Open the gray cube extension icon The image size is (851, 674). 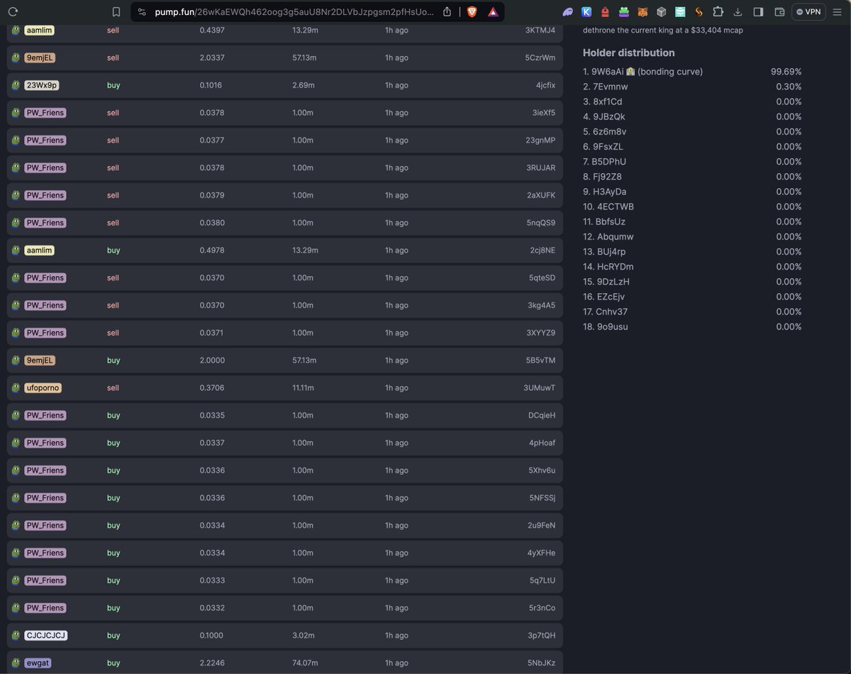661,11
